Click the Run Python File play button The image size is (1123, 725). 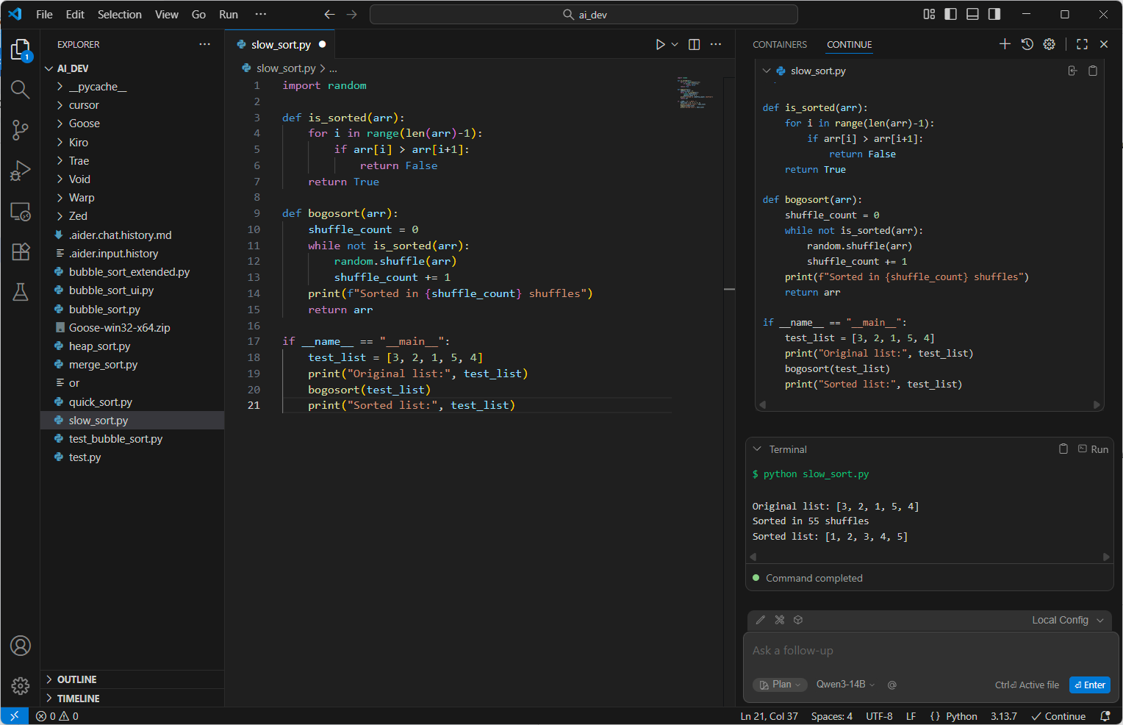[660, 45]
